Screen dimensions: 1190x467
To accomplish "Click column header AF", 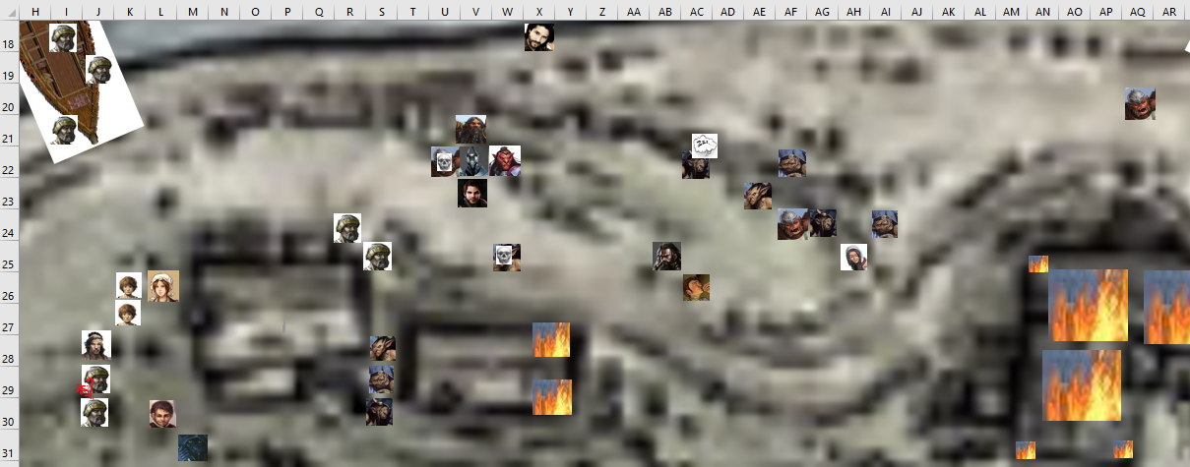I will click(x=791, y=11).
